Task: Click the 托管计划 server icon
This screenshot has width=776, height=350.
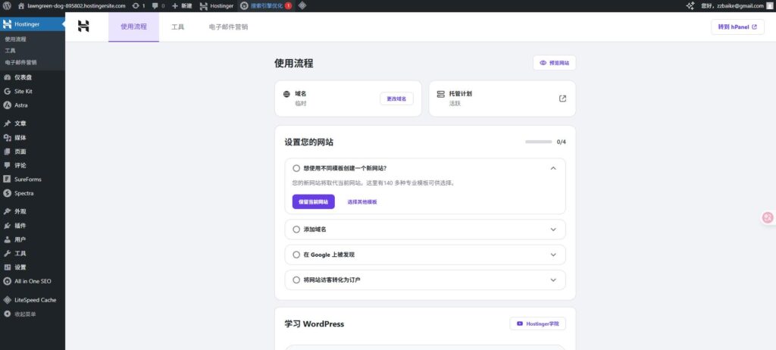Action: click(440, 94)
